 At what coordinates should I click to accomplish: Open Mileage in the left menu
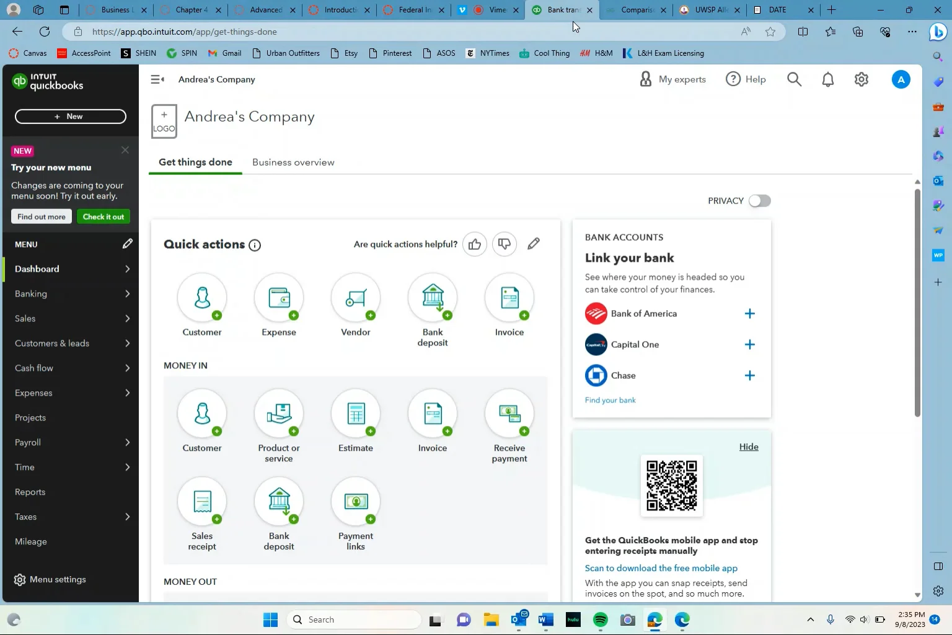click(31, 542)
